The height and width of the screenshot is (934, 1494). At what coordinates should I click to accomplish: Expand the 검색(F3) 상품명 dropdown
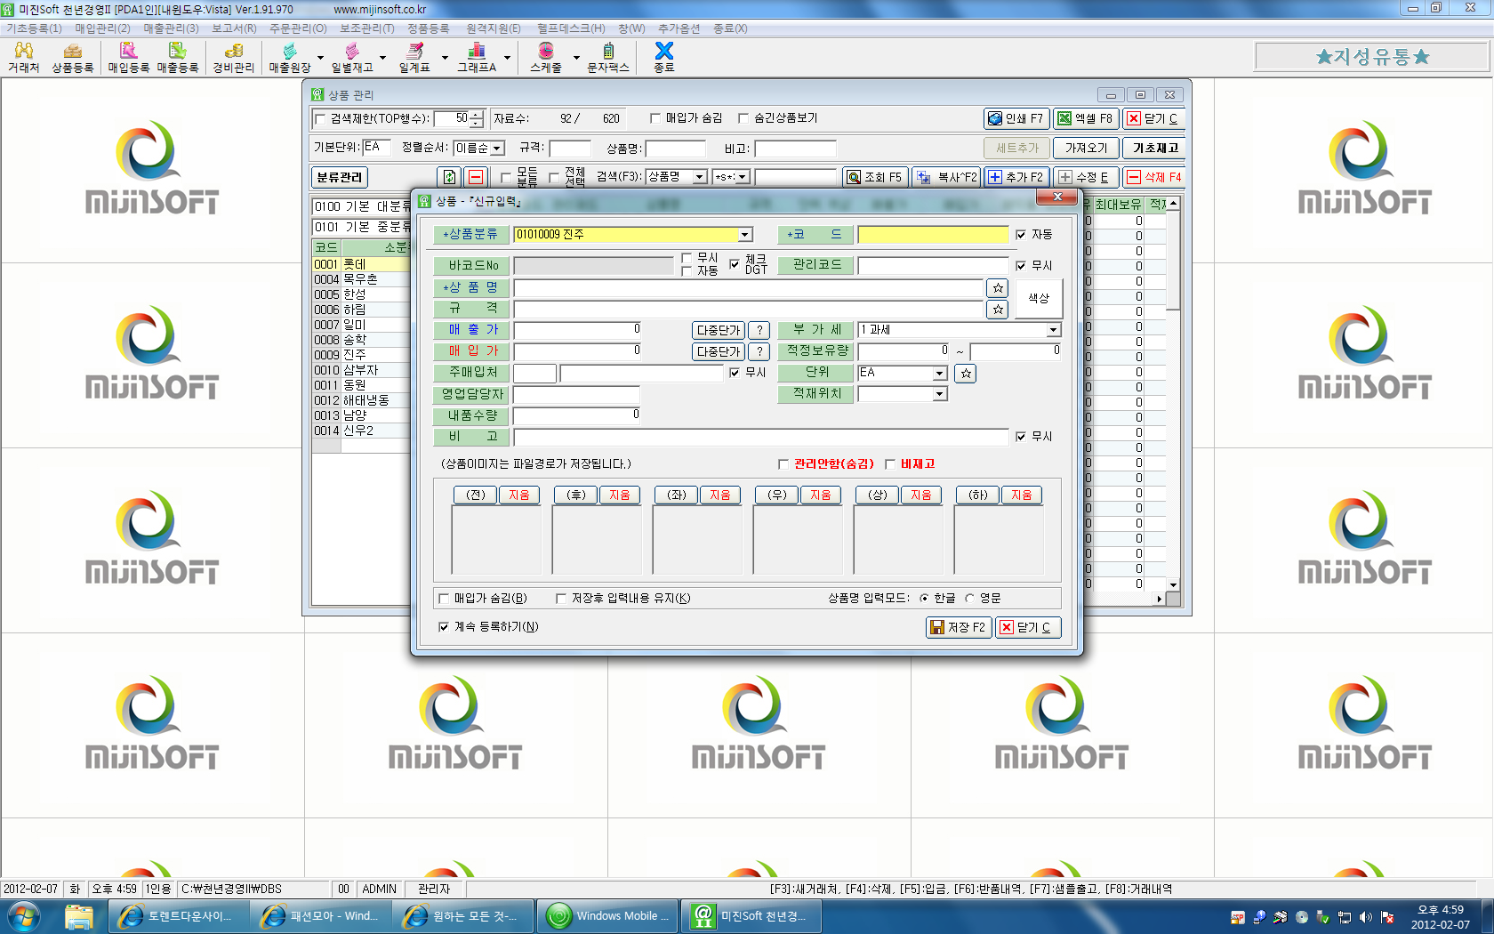[700, 177]
